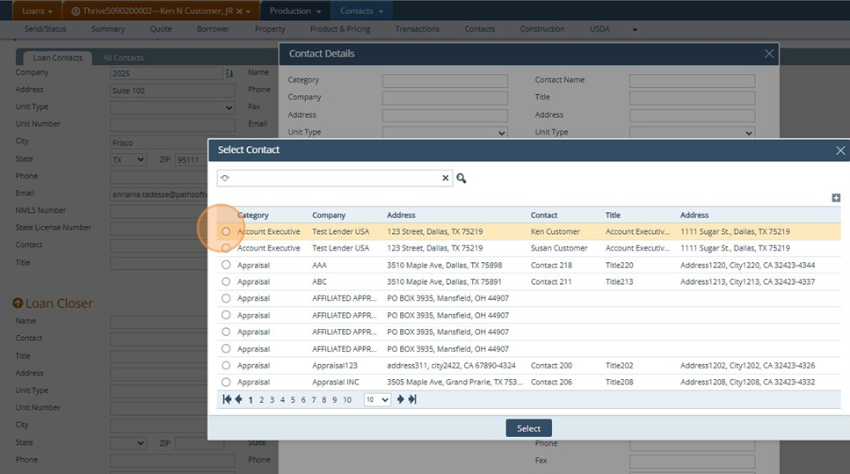This screenshot has height=474, width=850.
Task: Open the page size dropdown showing 10
Action: coord(377,400)
